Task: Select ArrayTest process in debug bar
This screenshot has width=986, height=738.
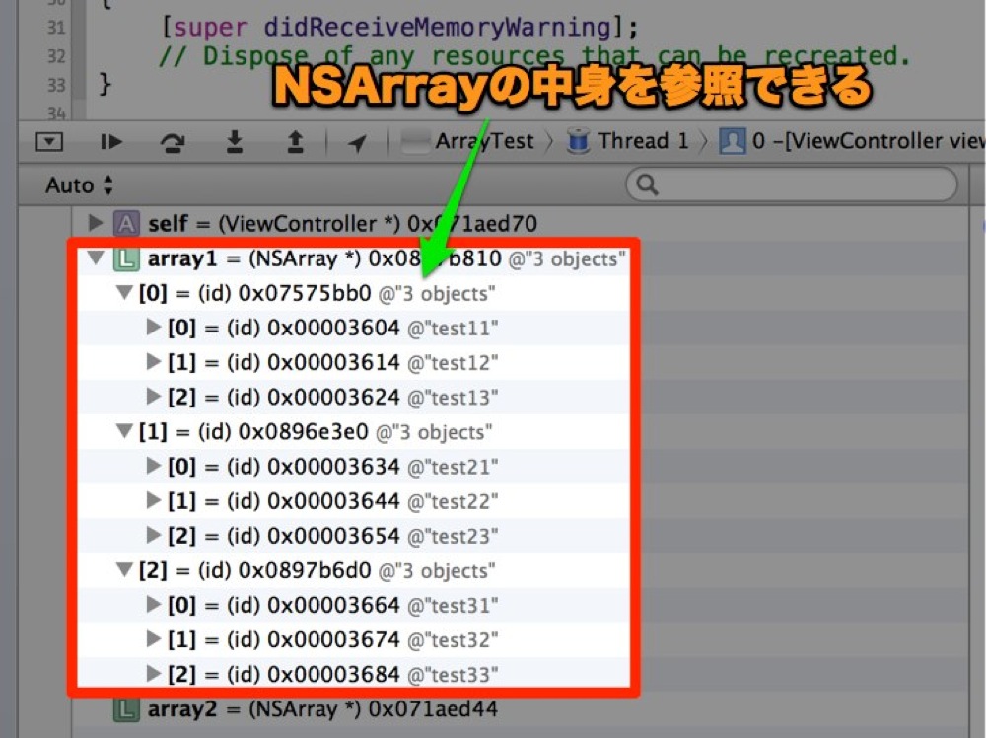Action: pyautogui.click(x=484, y=141)
